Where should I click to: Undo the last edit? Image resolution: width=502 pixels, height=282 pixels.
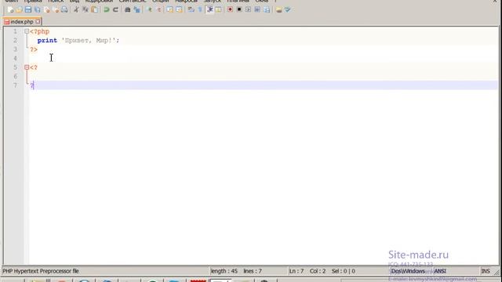pyautogui.click(x=107, y=10)
